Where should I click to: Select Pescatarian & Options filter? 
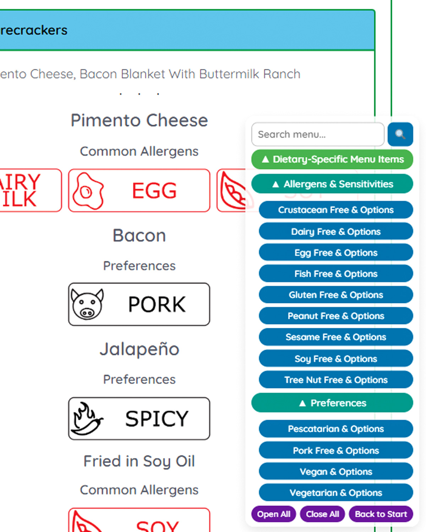tap(336, 429)
